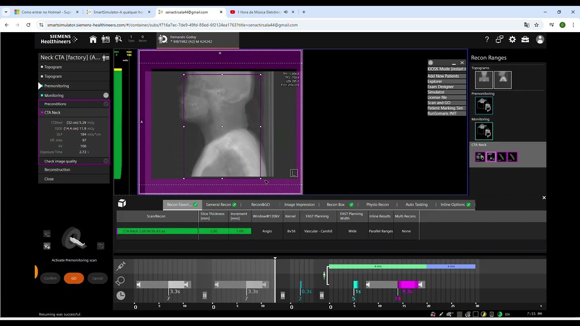Open Inline Results Parallel Ranges dropdown

pos(381,231)
